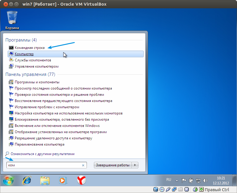Click the RU language indicator

tap(169, 180)
